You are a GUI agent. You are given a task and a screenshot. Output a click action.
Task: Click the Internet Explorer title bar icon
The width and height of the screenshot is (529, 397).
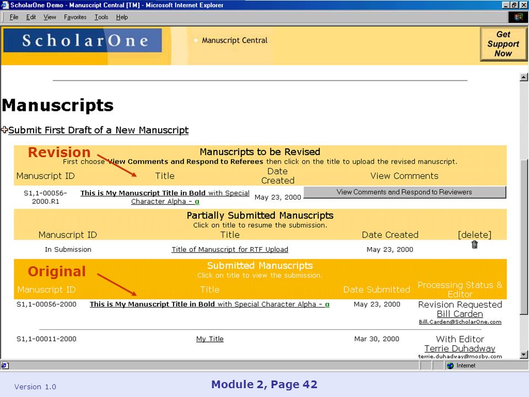point(5,5)
